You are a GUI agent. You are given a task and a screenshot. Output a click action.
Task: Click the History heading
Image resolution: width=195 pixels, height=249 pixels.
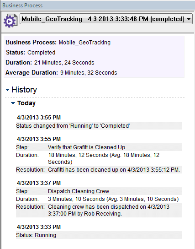pos(24,90)
